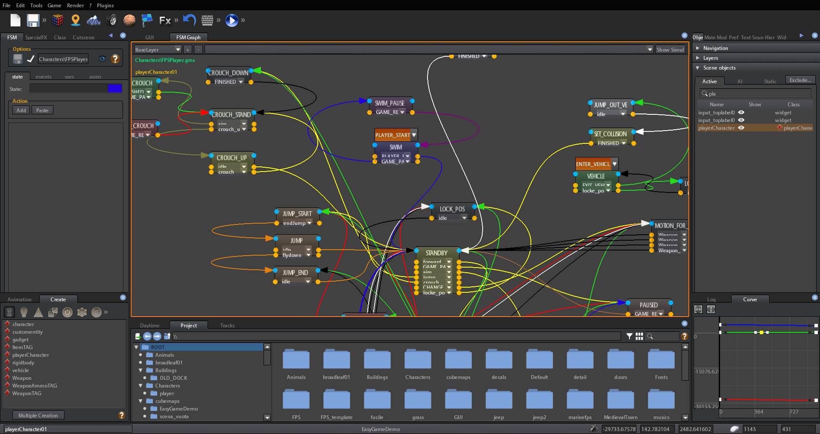The image size is (820, 434).
Task: Hide the first input_toplabel0 widget via its eye
Action: pos(742,112)
